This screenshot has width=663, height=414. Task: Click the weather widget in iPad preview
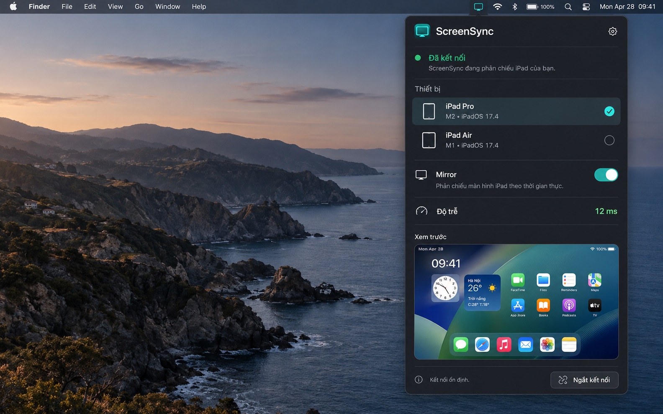[x=482, y=293]
